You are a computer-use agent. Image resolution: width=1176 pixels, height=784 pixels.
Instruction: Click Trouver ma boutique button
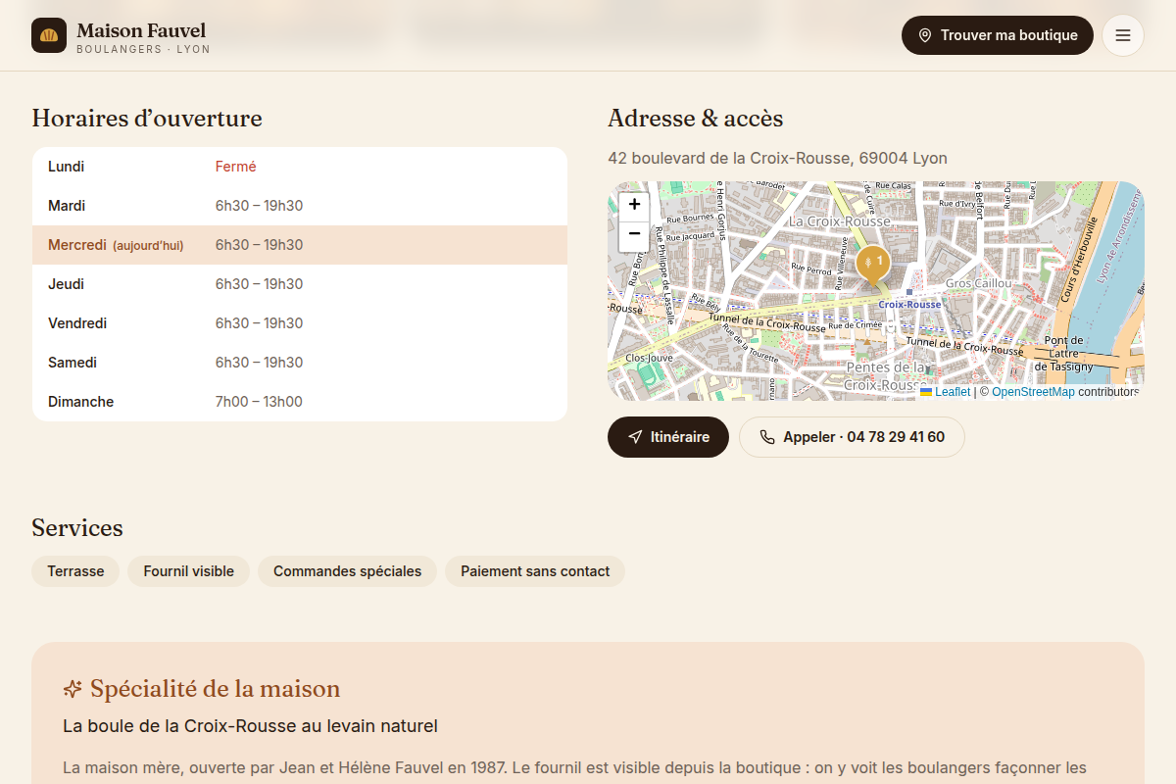tap(998, 35)
